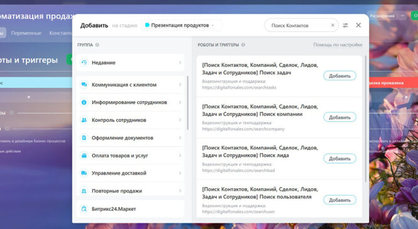Open the digitalforsales.com/searchtasks link

click(239, 87)
